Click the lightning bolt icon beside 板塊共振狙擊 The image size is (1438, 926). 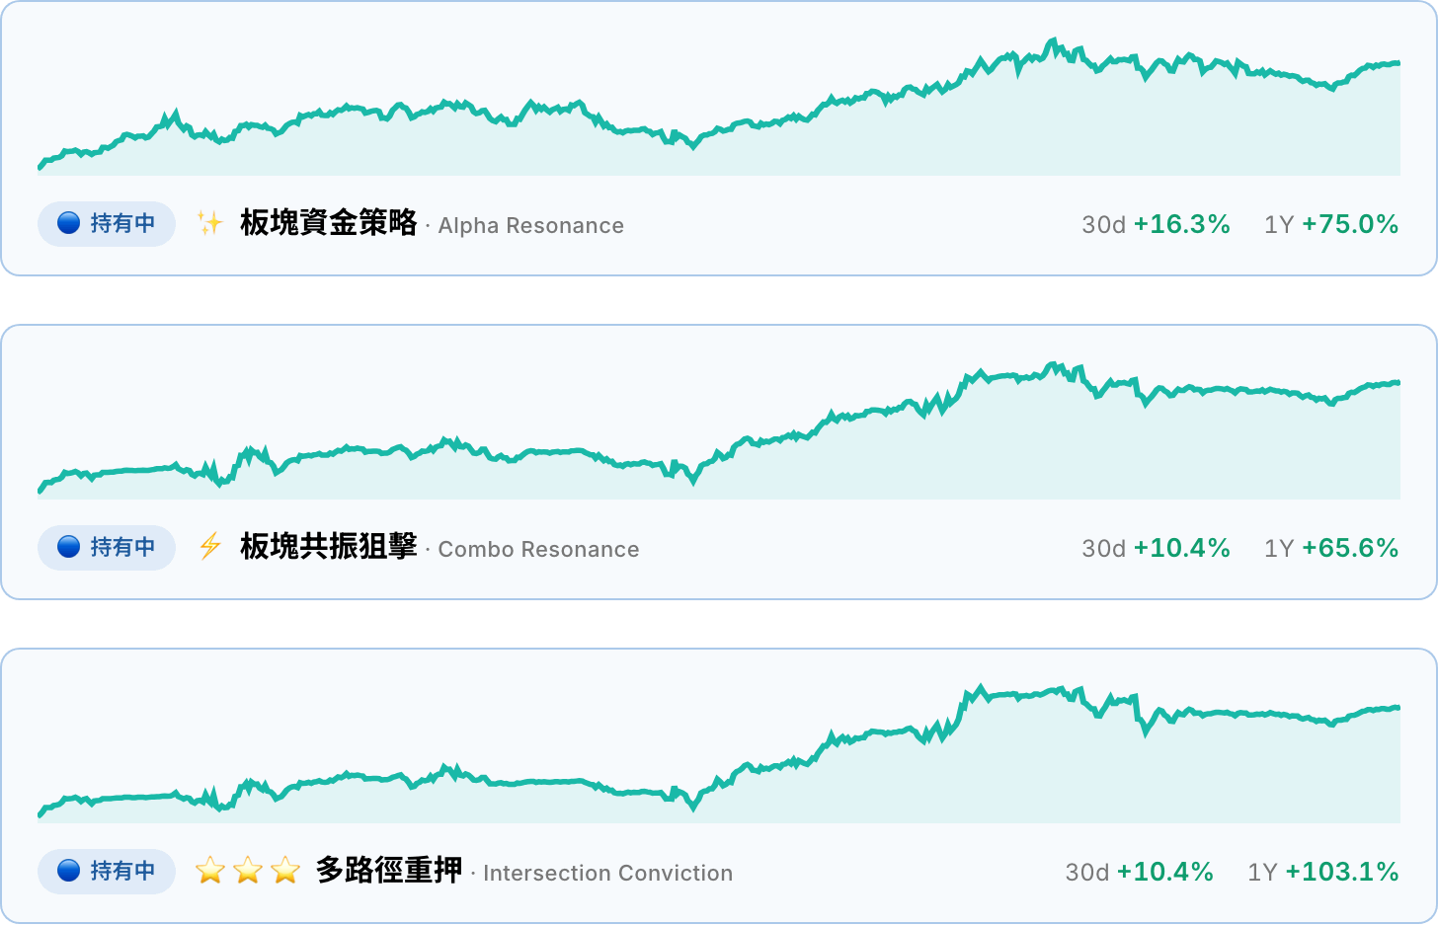click(209, 546)
